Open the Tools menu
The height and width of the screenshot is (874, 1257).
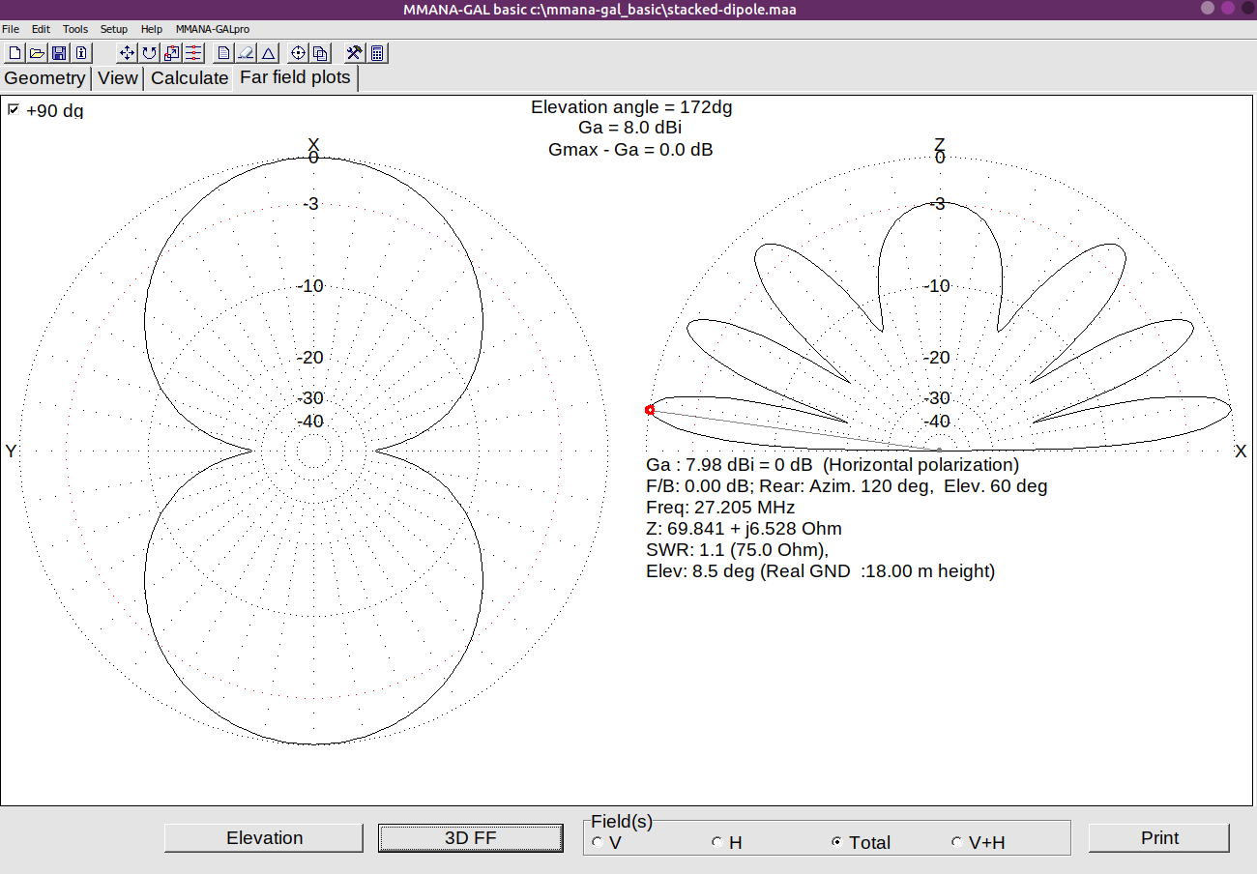74,29
